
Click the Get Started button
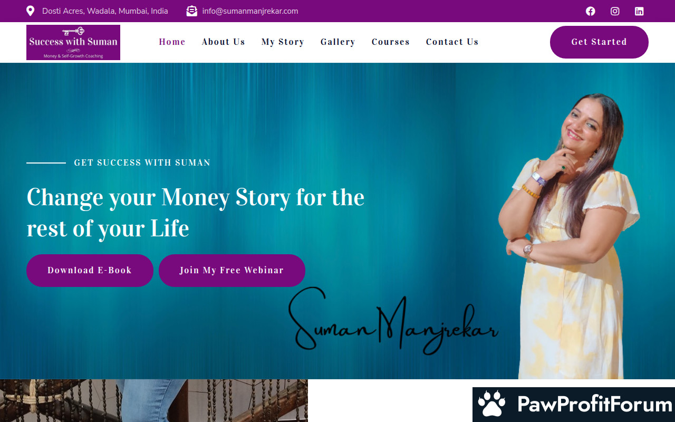(x=599, y=42)
